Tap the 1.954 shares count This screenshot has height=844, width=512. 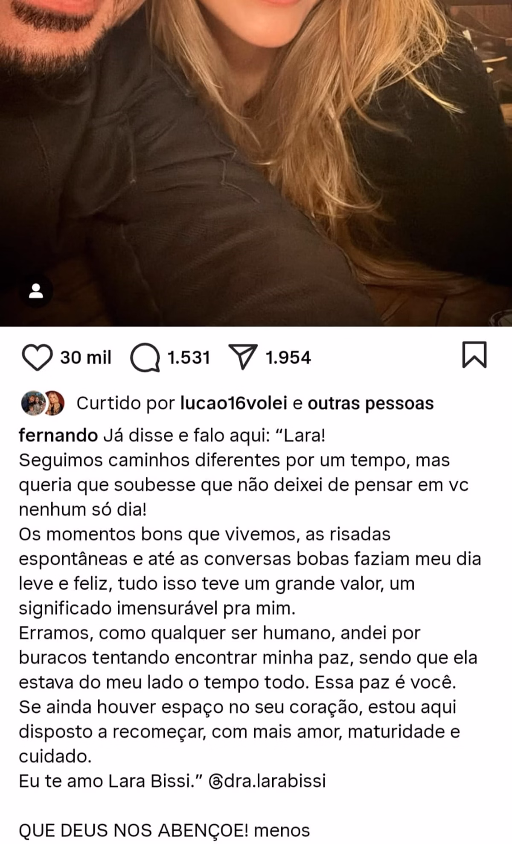point(288,358)
